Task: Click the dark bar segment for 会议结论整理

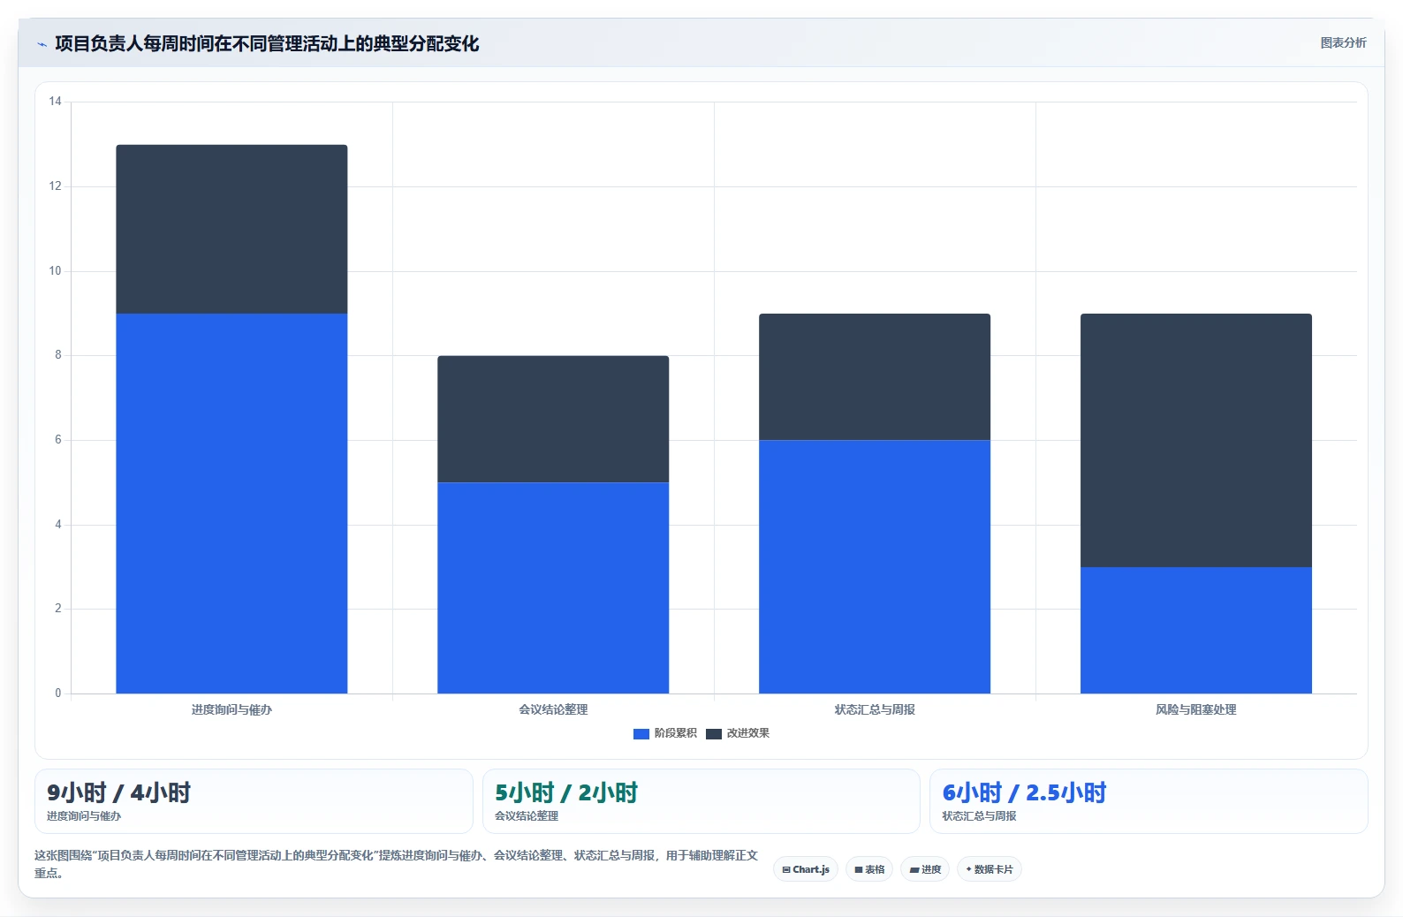Action: (553, 419)
